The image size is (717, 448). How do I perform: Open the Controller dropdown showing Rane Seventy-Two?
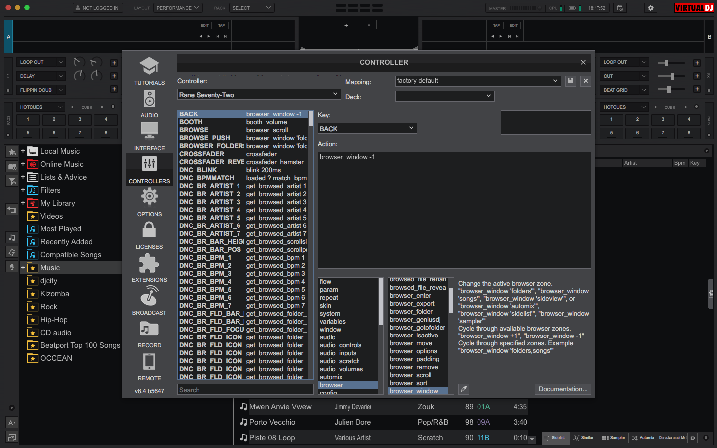[258, 95]
